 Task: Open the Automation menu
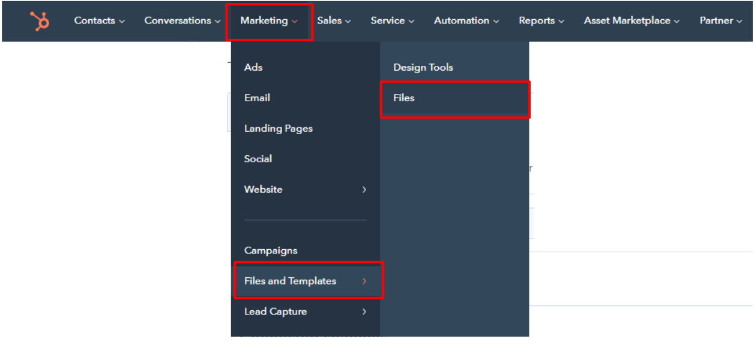click(466, 21)
